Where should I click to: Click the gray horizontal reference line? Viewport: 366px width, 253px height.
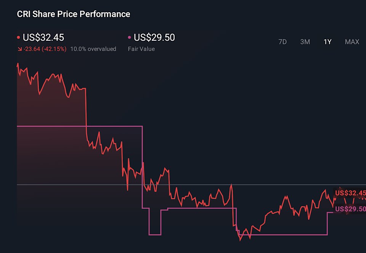pyautogui.click(x=191, y=185)
